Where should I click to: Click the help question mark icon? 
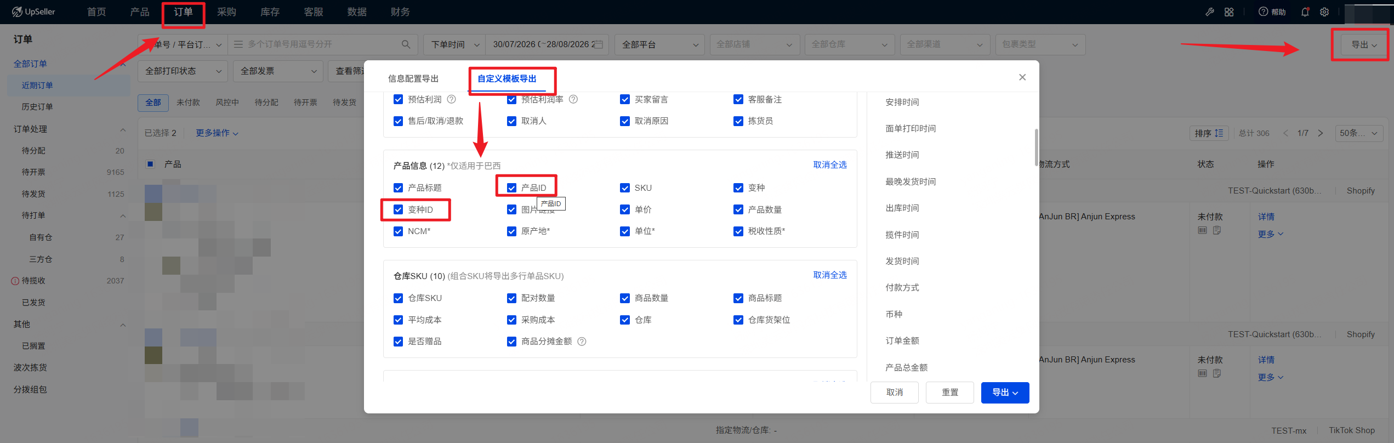click(x=1263, y=12)
